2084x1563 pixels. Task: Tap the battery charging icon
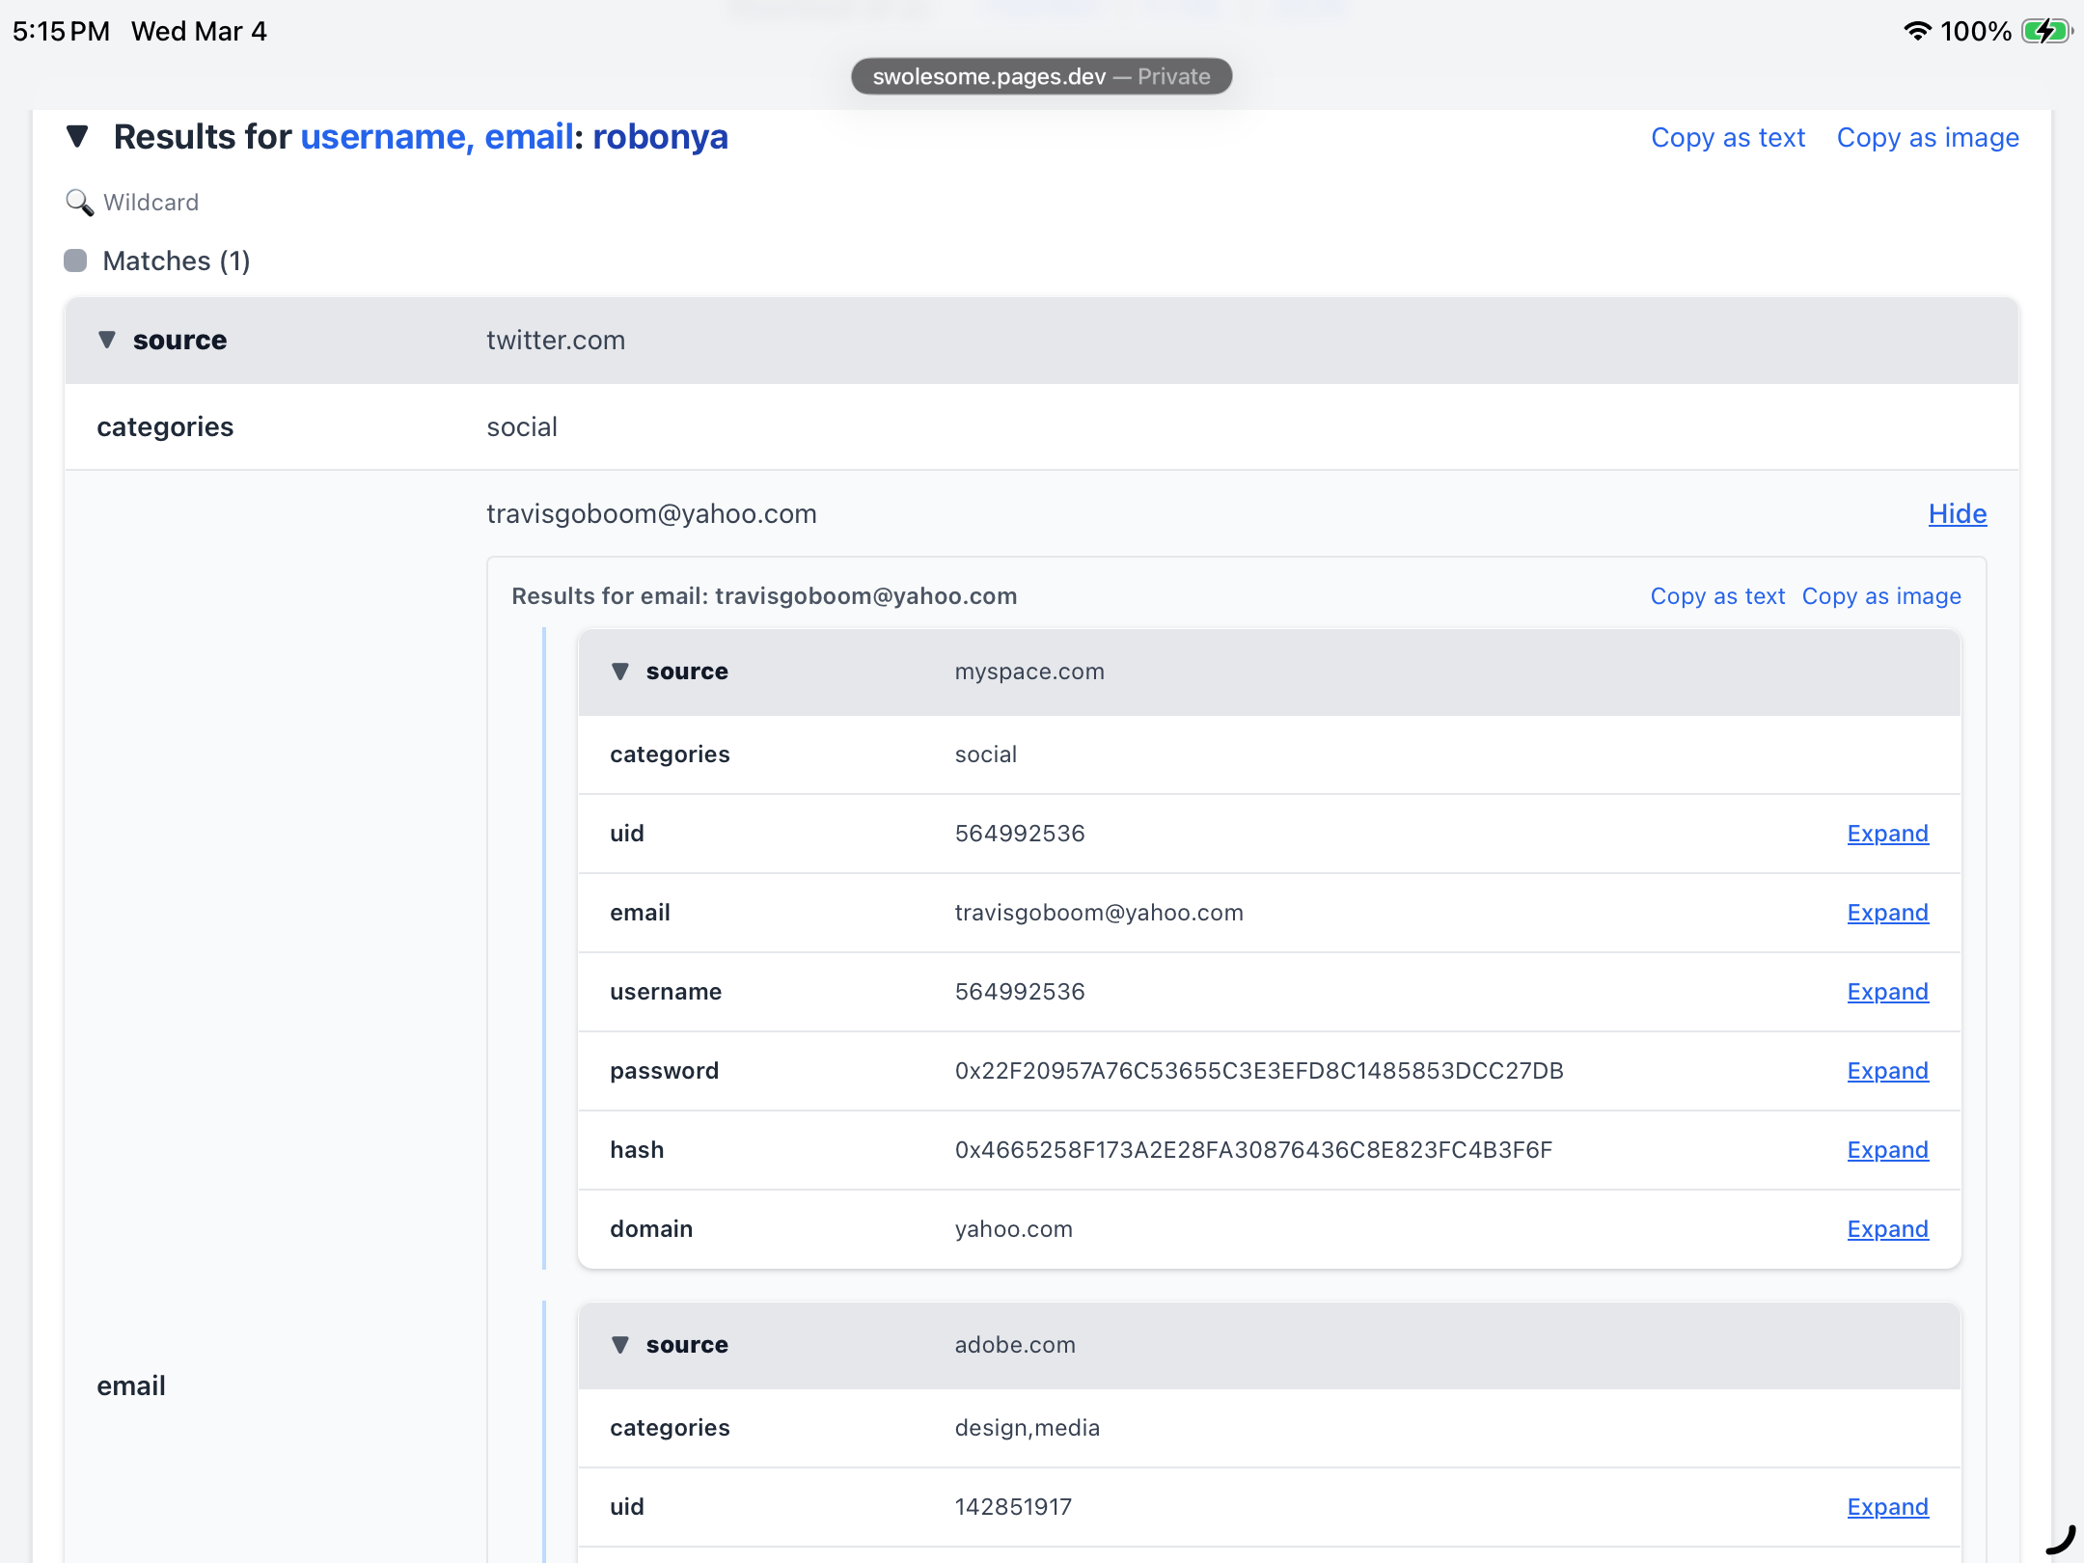(2045, 32)
